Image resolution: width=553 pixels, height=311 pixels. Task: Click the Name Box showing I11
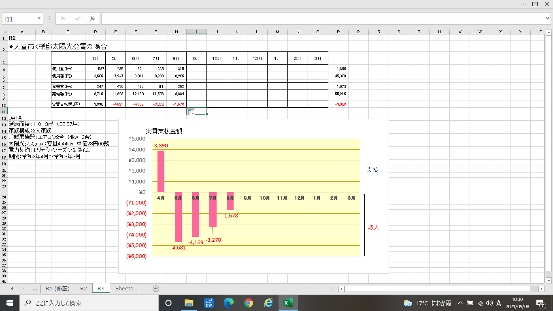[x=19, y=19]
